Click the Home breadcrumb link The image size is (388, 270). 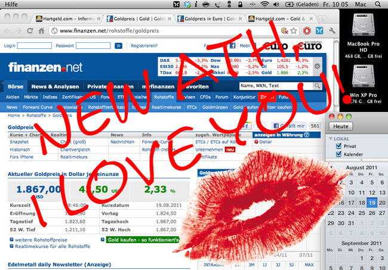click(14, 116)
